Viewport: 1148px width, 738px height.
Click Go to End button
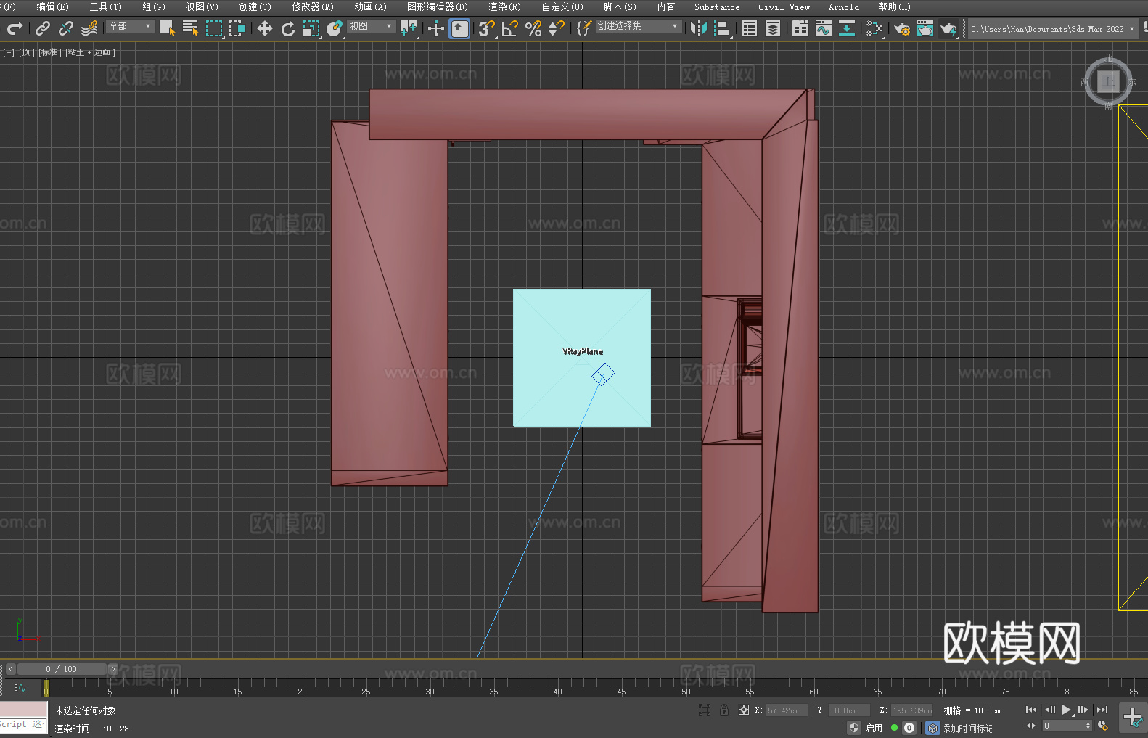tap(1102, 710)
